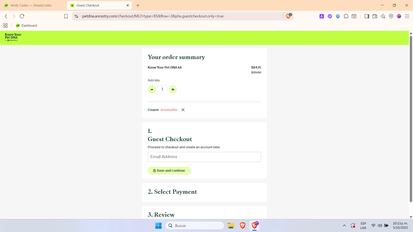Open the apps grid in bookmarks bar
The height and width of the screenshot is (232, 413).
pos(5,26)
